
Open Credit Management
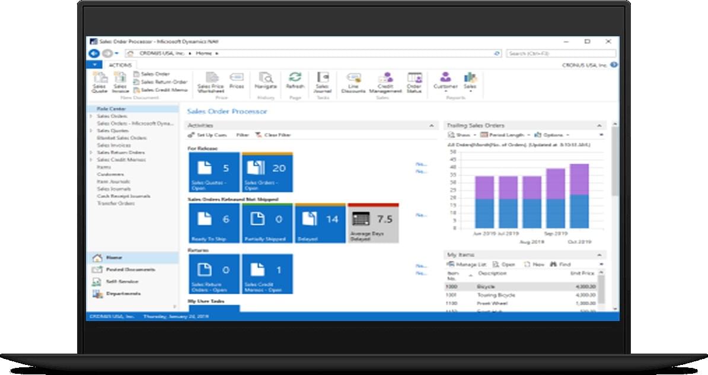pyautogui.click(x=385, y=82)
